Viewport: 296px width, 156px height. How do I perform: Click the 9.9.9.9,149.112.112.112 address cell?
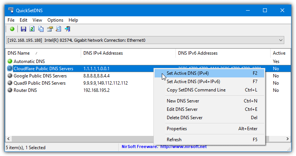coord(105,83)
